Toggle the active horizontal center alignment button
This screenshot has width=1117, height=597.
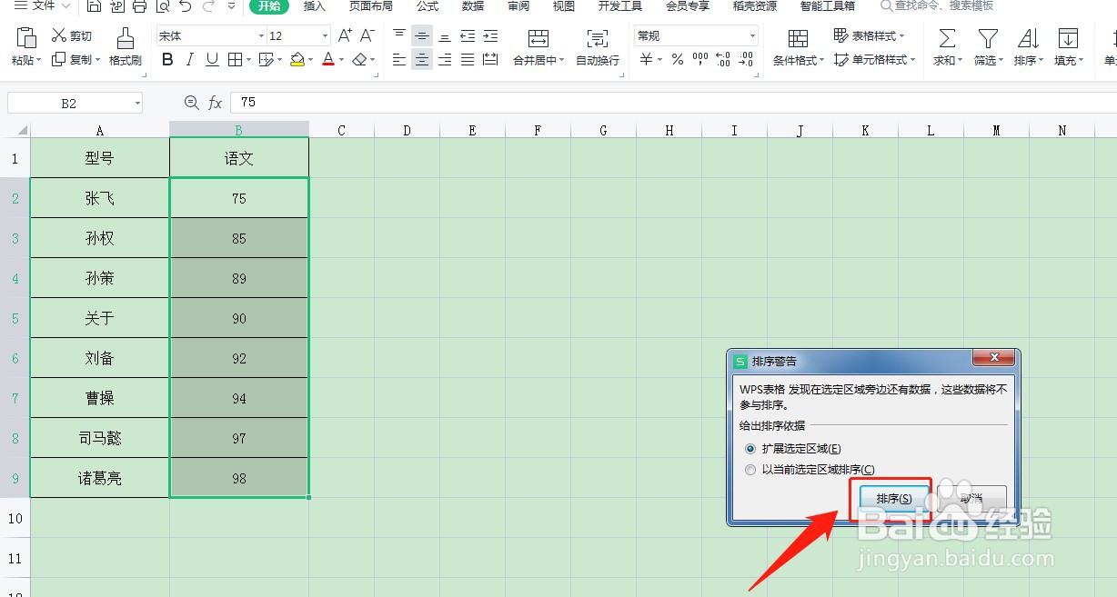(422, 60)
